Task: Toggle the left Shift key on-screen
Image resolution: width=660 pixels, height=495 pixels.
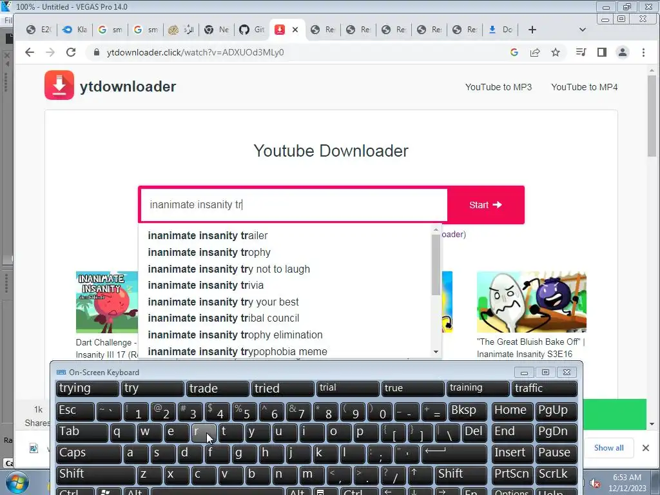Action: [95, 475]
